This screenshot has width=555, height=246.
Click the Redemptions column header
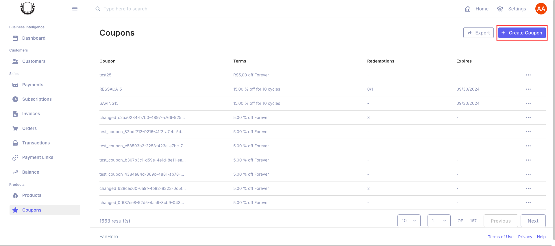(381, 61)
